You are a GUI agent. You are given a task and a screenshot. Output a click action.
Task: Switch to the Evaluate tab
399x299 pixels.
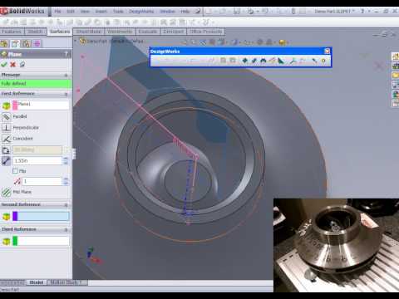148,32
